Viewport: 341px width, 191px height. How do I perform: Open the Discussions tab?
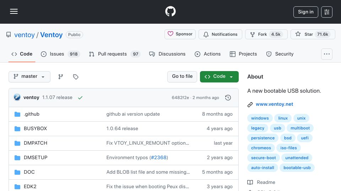[167, 54]
